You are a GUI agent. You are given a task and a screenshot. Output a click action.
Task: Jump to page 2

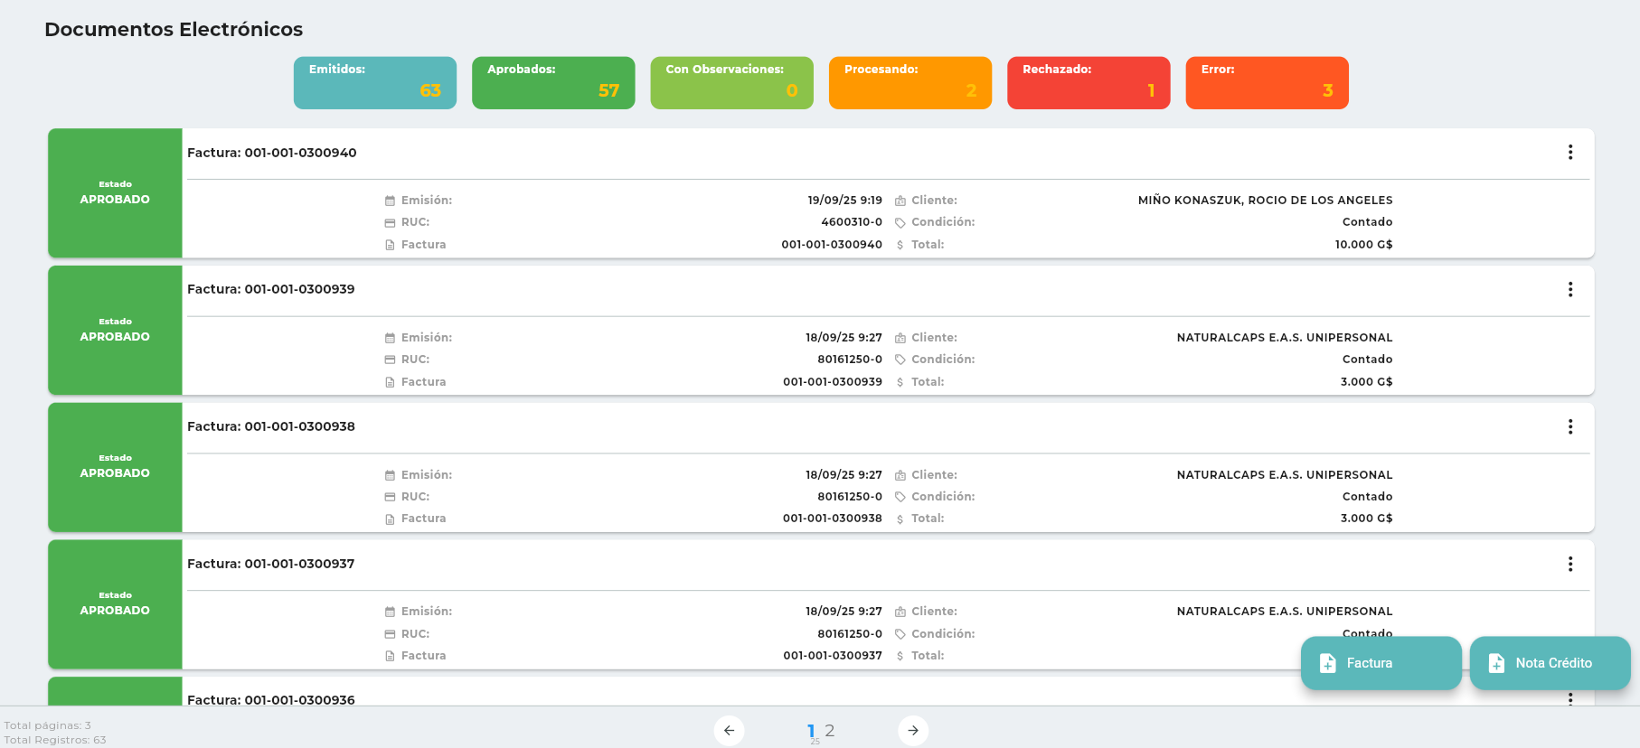point(830,731)
